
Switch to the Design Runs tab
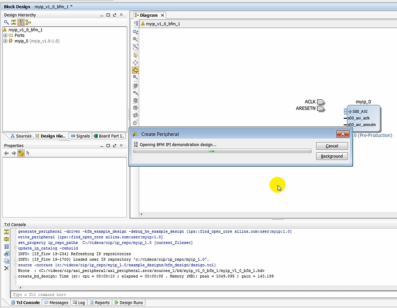click(128, 302)
